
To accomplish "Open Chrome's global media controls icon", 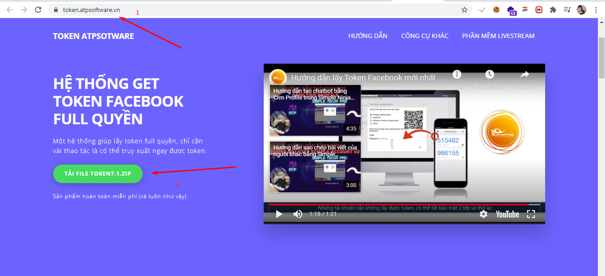I will (566, 9).
